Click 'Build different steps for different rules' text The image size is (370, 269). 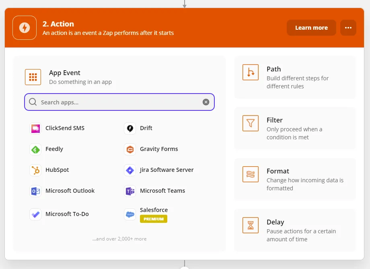tap(298, 82)
